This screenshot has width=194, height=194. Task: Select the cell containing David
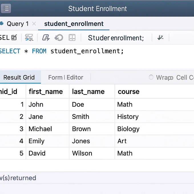(x=48, y=153)
